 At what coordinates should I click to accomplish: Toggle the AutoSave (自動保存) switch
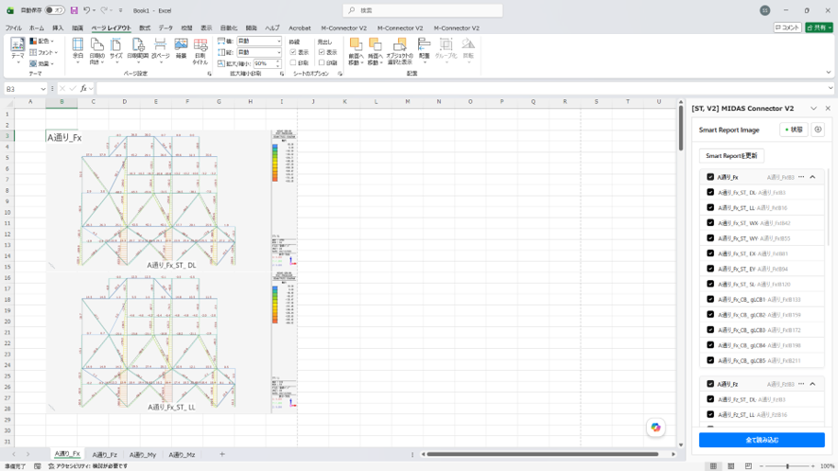54,10
